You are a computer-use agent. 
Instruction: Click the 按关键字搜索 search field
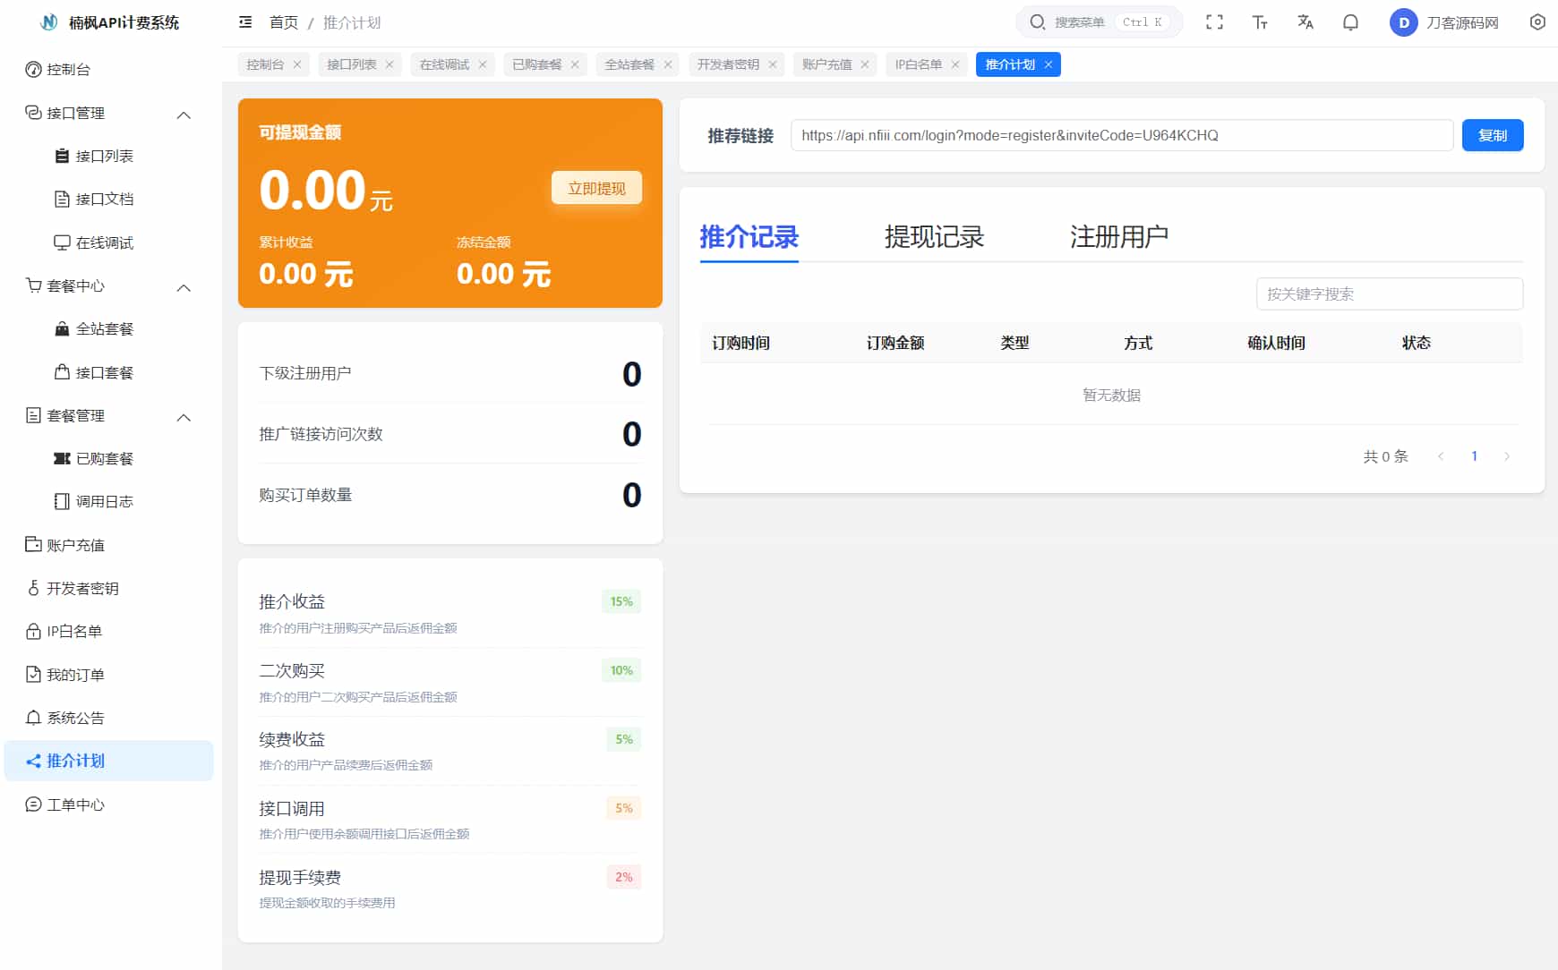tap(1390, 294)
